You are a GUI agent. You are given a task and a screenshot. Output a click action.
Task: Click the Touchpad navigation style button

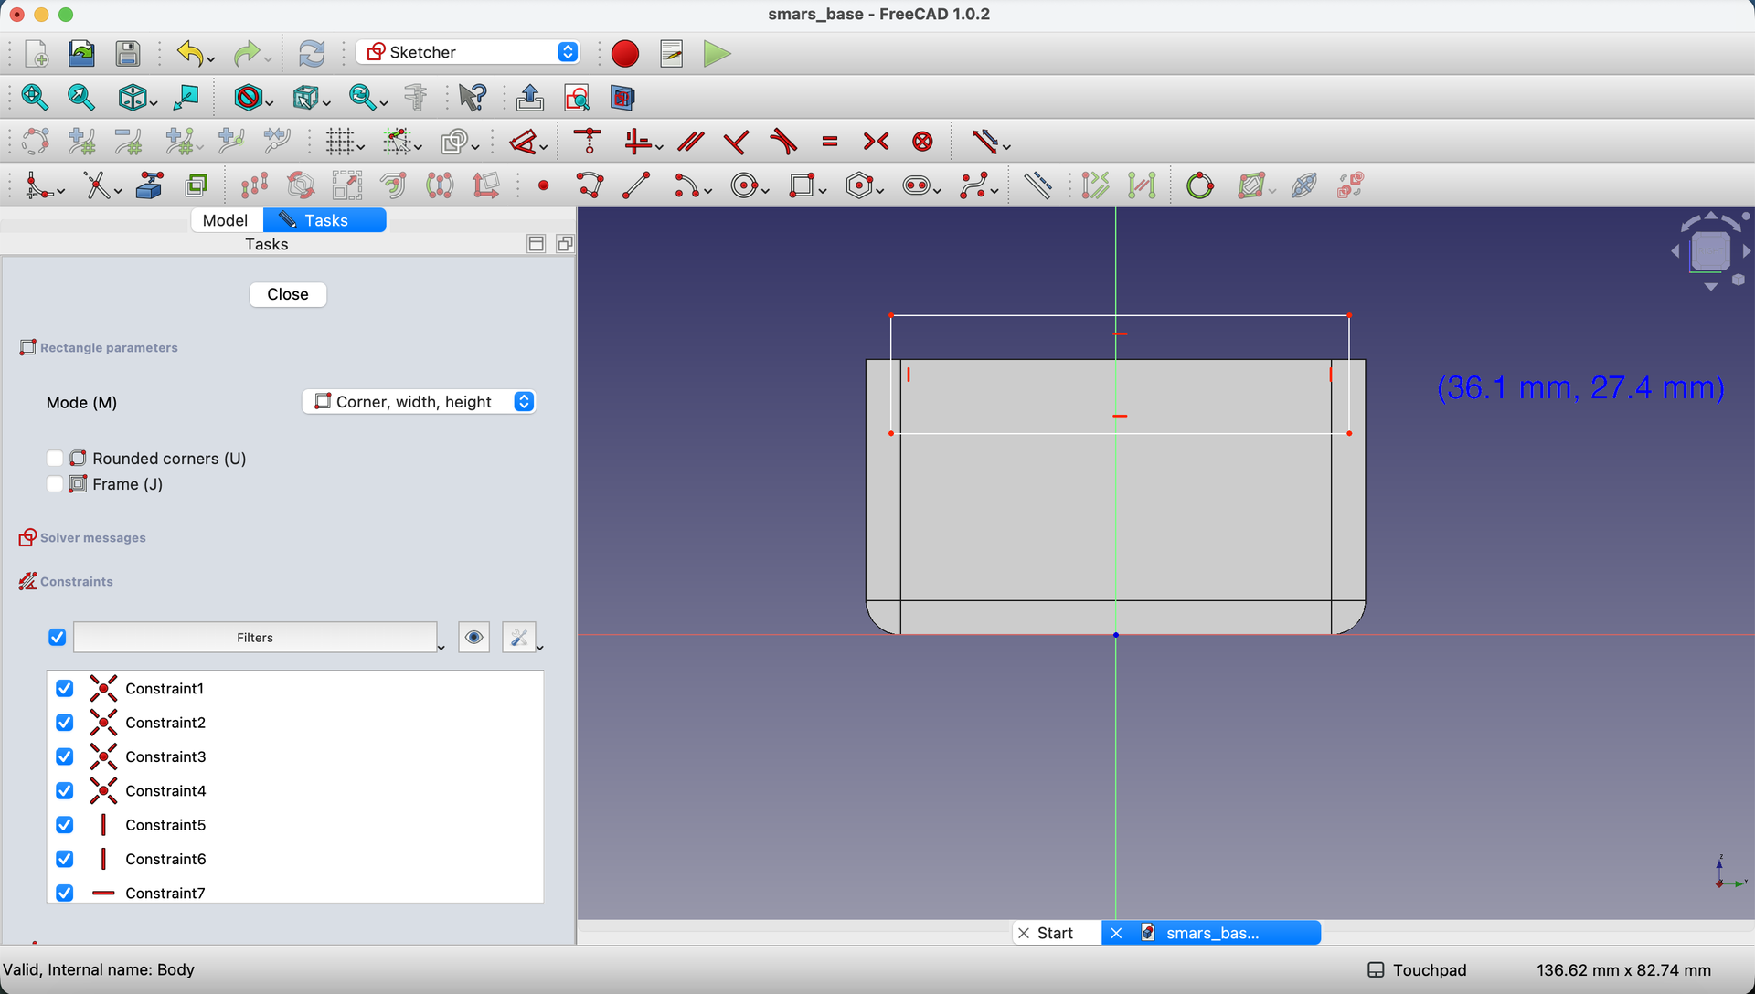tap(1417, 970)
